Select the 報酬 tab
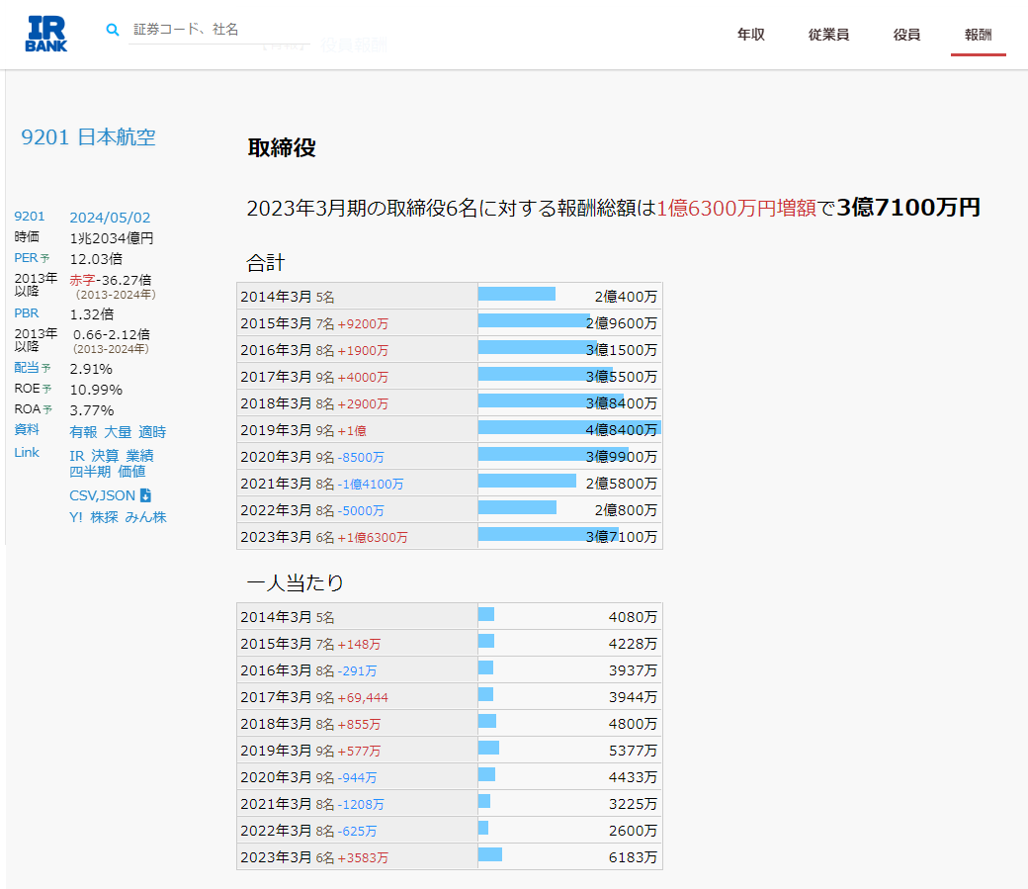This screenshot has width=1028, height=889. coord(978,35)
